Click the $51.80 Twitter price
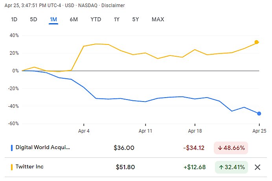Image resolution: width=272 pixels, height=181 pixels. [x=125, y=167]
